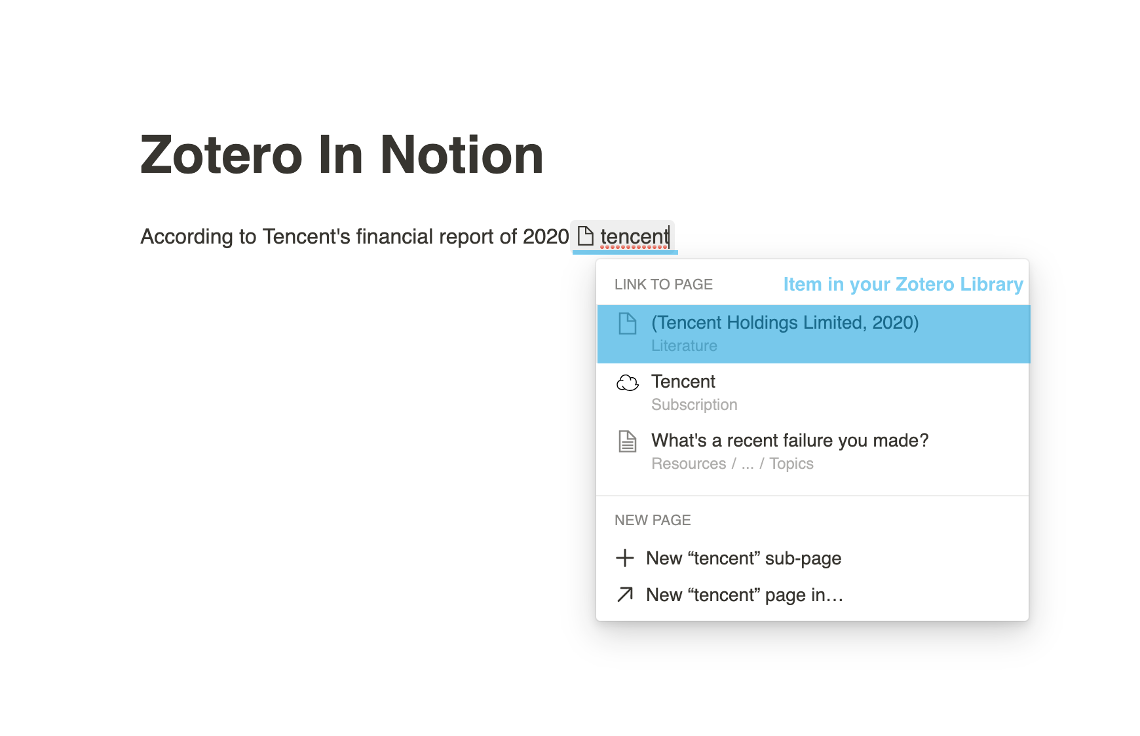This screenshot has height=736, width=1140.
Task: Select the page icon for (Tencent Holdings Limited, 2020)
Action: [627, 323]
